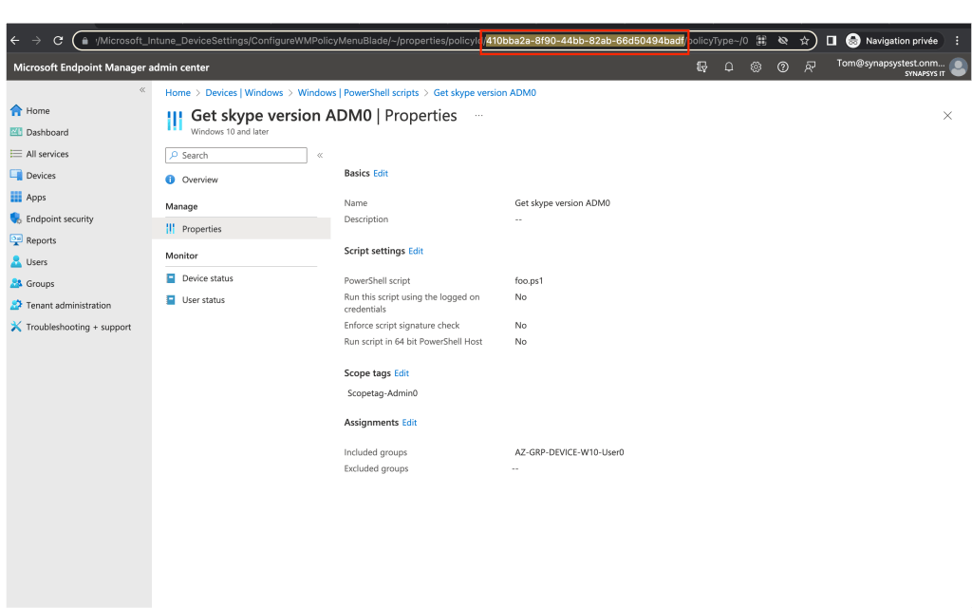
Task: Open the ellipsis menu beside Properties title
Action: [478, 116]
